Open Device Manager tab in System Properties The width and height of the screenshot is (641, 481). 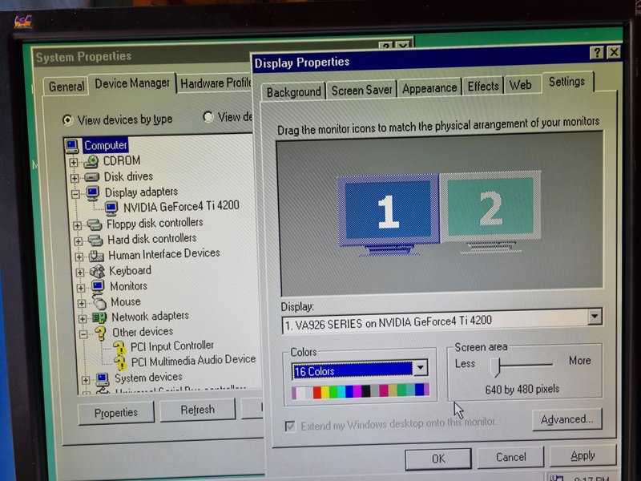[x=132, y=83]
